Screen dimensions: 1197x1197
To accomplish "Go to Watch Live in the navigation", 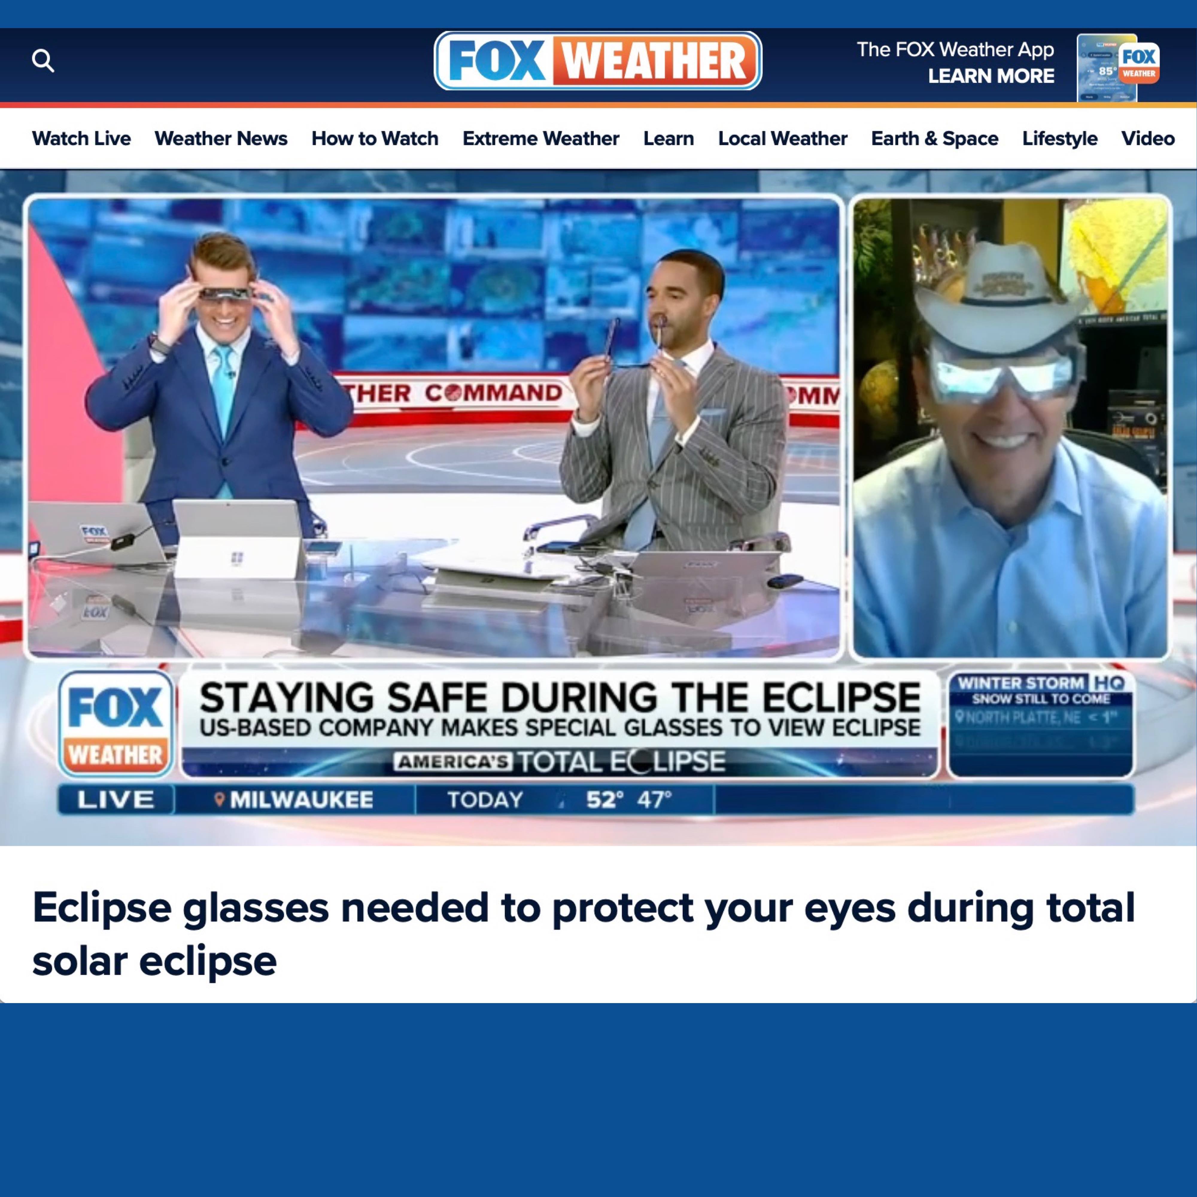I will [x=81, y=138].
